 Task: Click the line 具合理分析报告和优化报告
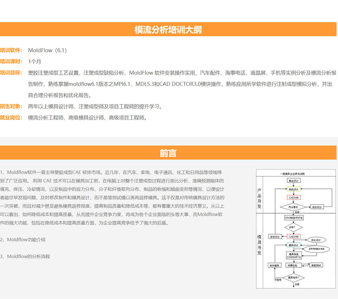(x=60, y=95)
